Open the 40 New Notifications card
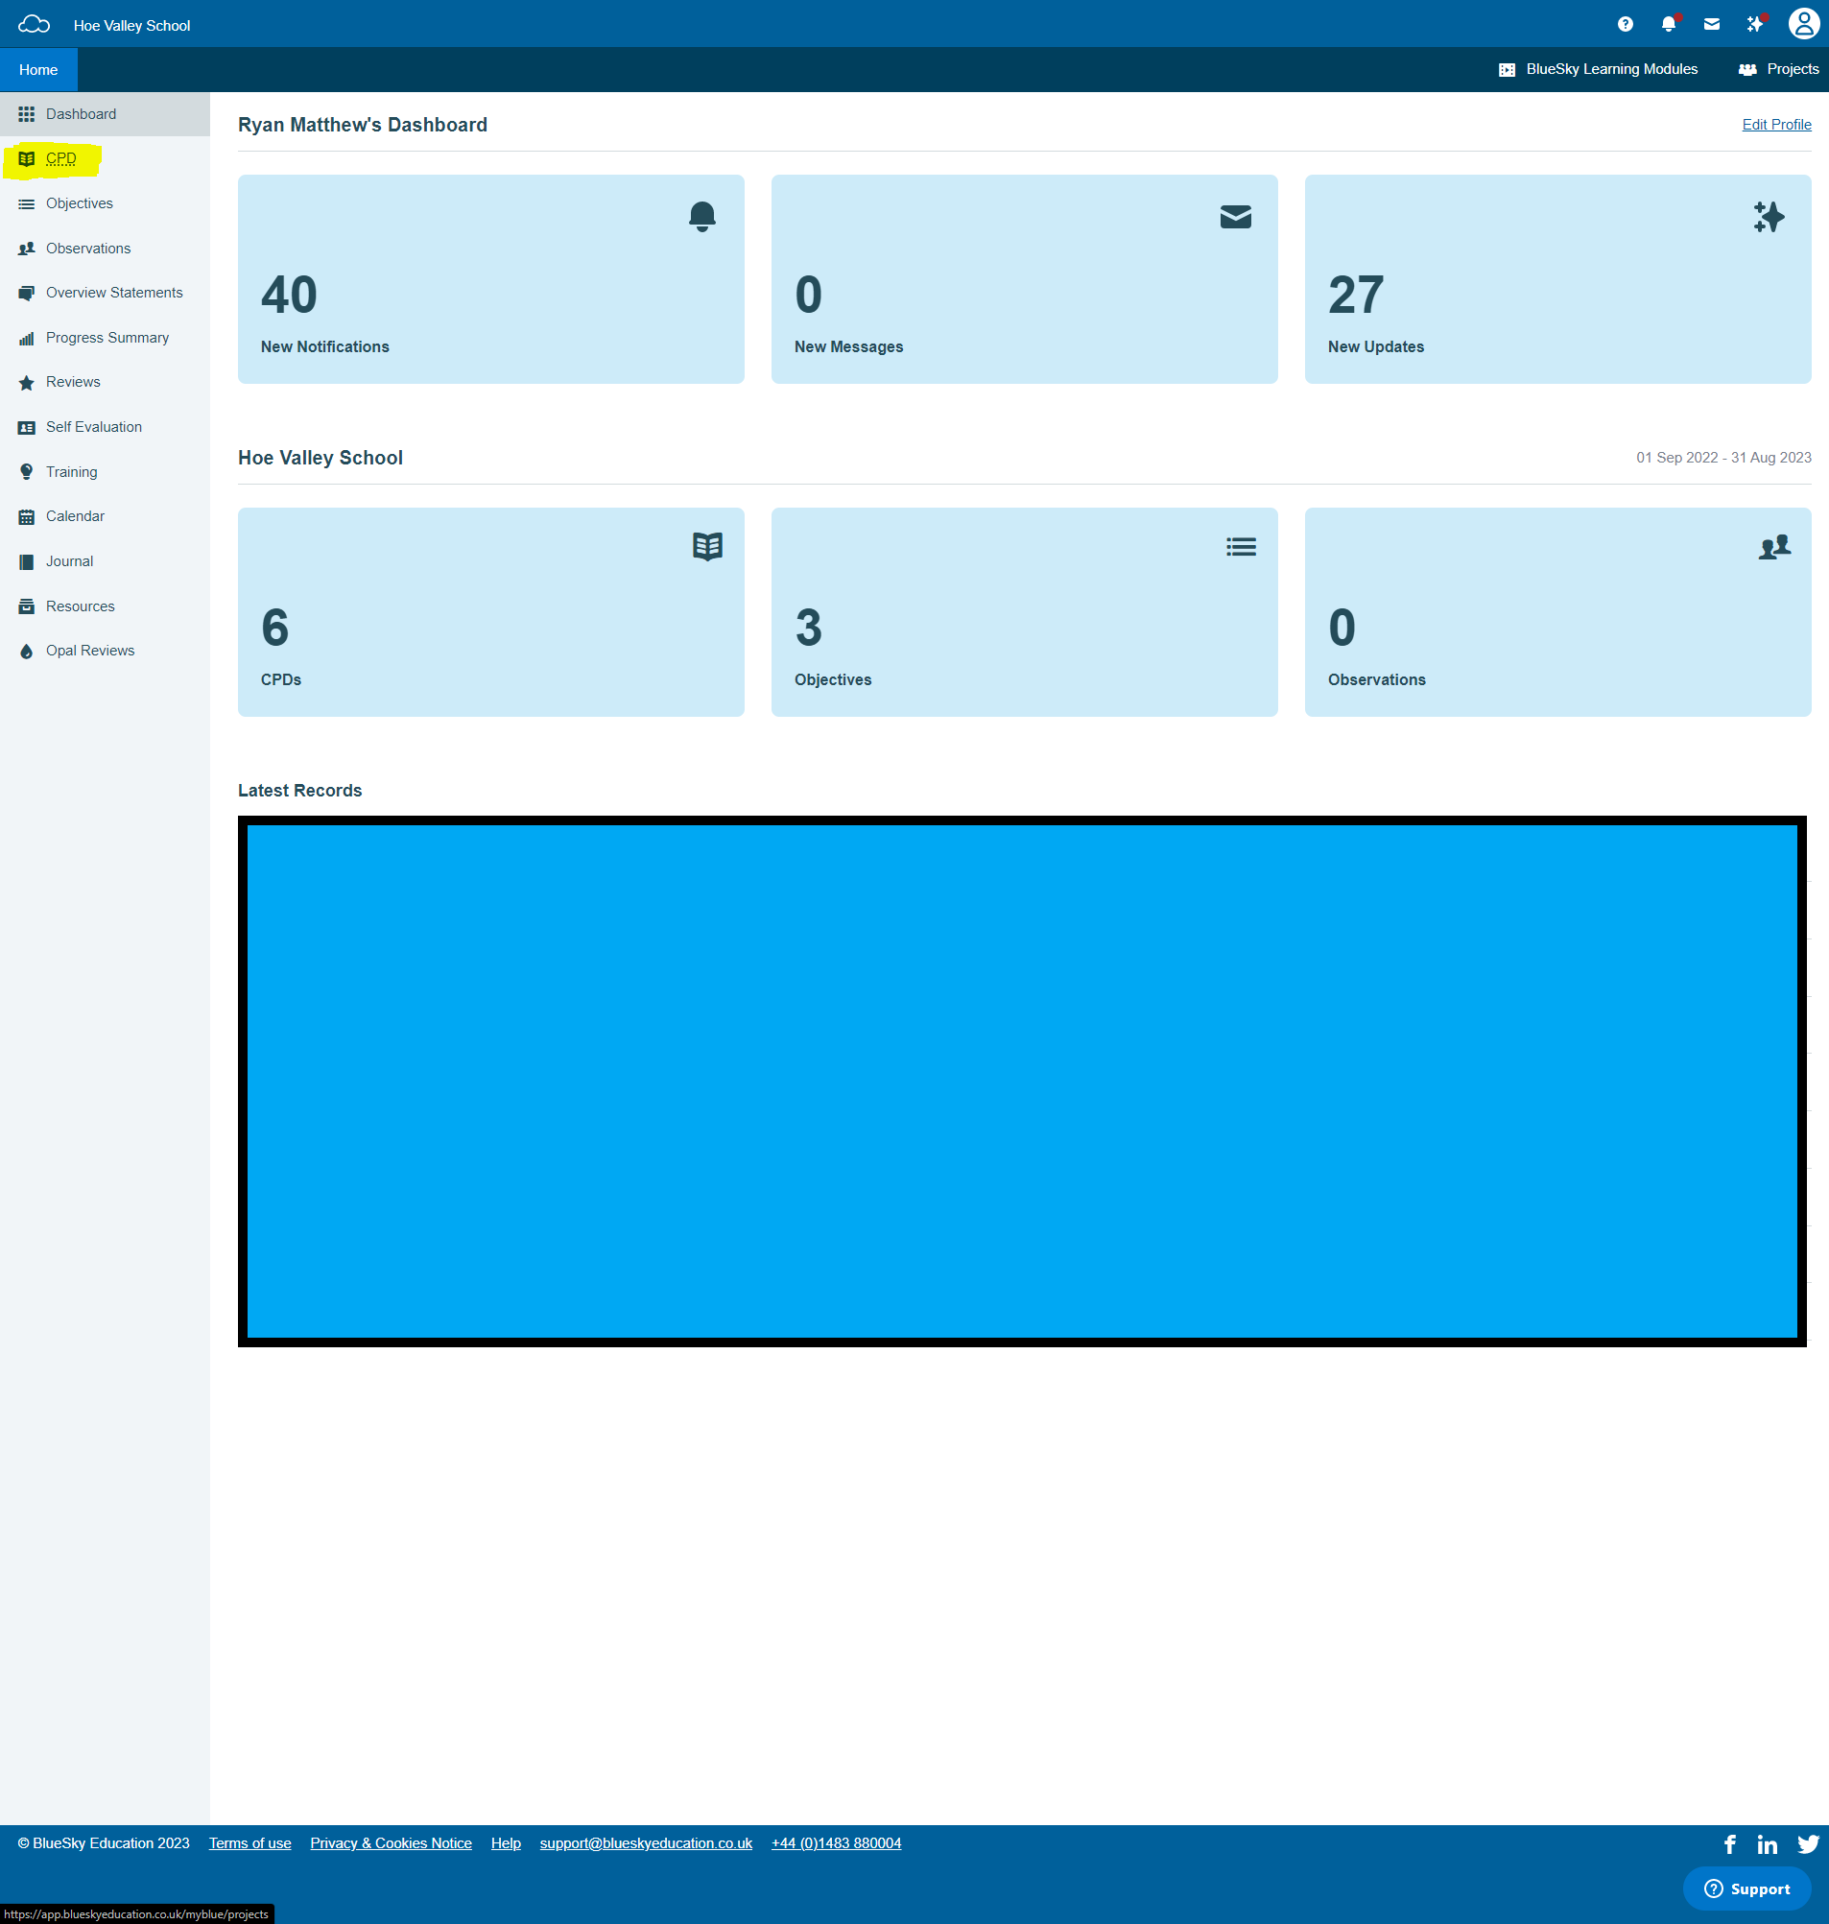This screenshot has height=1924, width=1829. pyautogui.click(x=491, y=279)
